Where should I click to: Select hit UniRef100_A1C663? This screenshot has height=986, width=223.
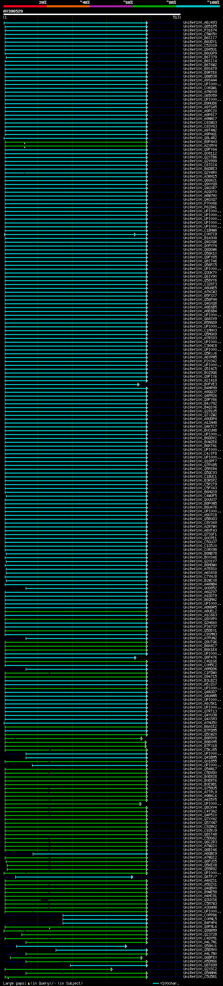200,615
